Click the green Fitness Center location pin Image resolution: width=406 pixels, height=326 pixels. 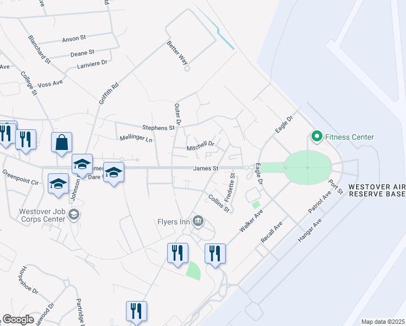tap(316, 136)
